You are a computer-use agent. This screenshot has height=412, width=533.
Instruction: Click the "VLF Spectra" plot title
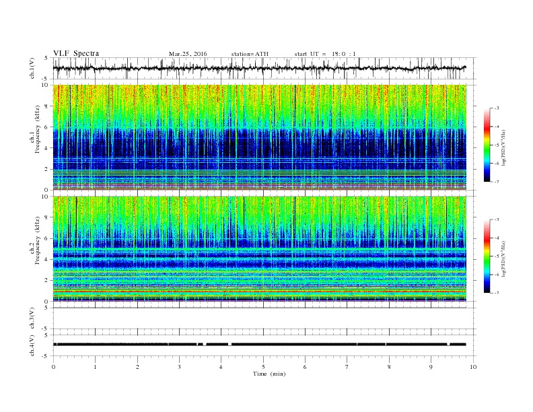coord(76,53)
